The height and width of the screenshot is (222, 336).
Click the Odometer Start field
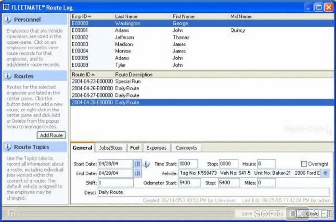pyautogui.click(x=189, y=183)
